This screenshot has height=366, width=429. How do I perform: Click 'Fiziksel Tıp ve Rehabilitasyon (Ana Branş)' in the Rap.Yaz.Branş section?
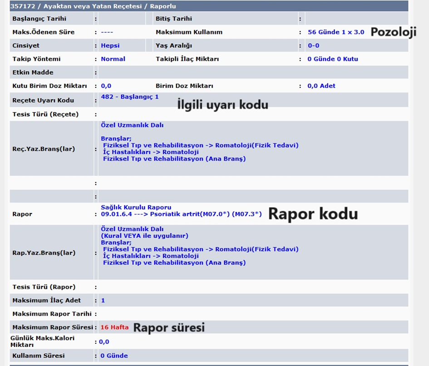click(x=174, y=263)
